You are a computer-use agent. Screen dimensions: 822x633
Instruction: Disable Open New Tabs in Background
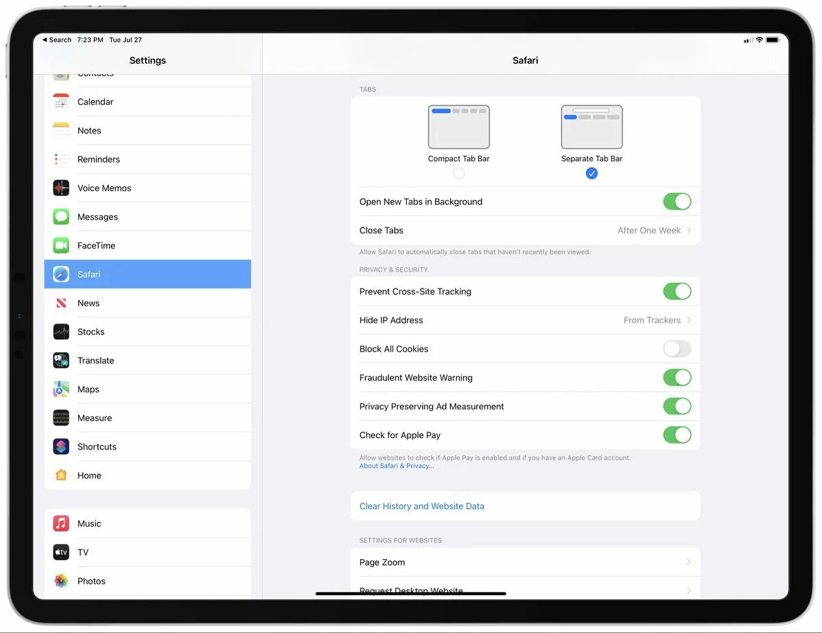click(677, 201)
